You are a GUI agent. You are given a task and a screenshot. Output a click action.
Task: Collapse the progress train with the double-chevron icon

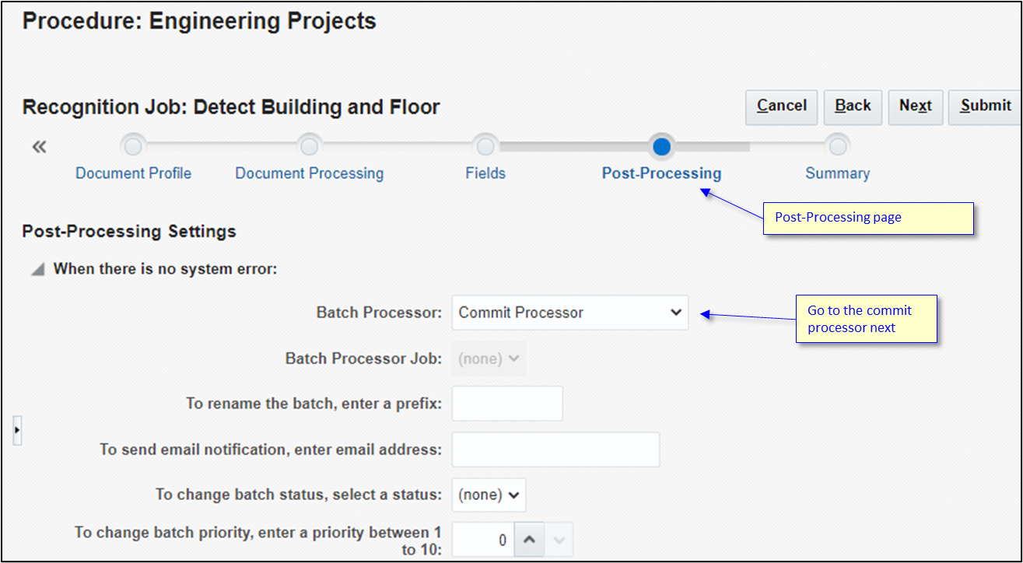[38, 146]
